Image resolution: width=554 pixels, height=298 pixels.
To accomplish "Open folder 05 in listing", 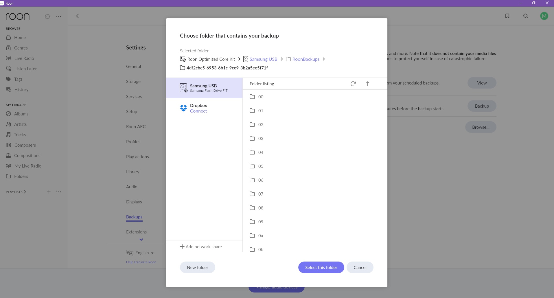I will [x=260, y=166].
